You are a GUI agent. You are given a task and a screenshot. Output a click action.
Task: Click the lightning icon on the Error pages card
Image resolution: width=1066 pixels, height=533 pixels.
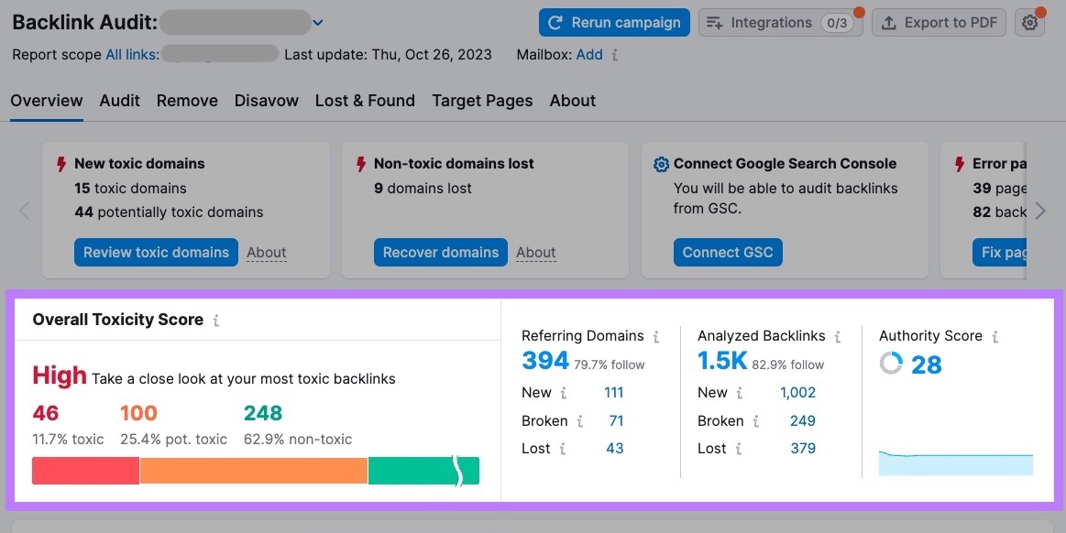pos(959,163)
